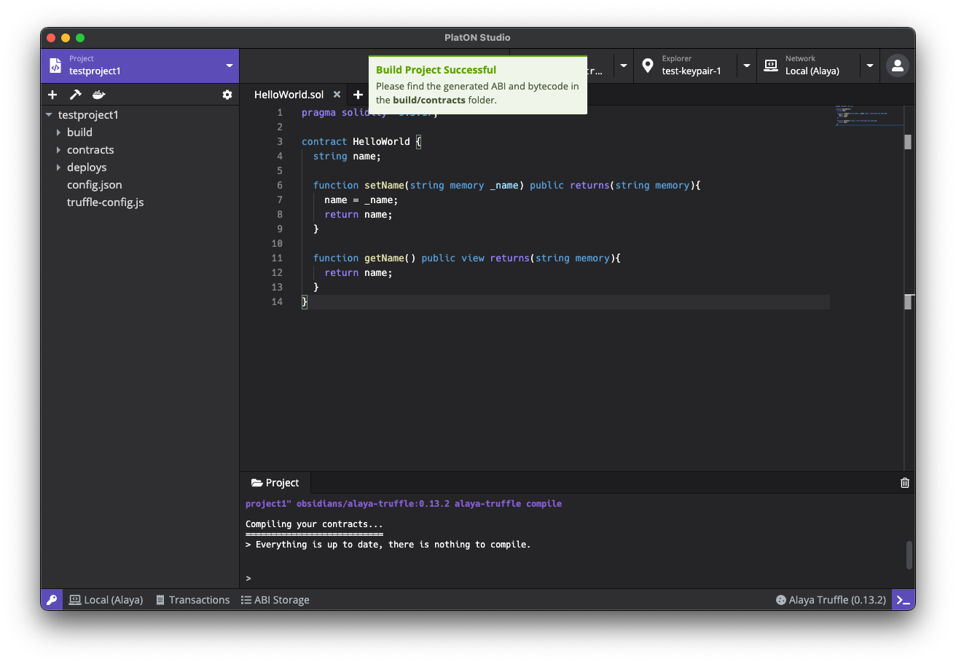The width and height of the screenshot is (956, 664).
Task: Open the keypair manager key icon
Action: tap(52, 600)
